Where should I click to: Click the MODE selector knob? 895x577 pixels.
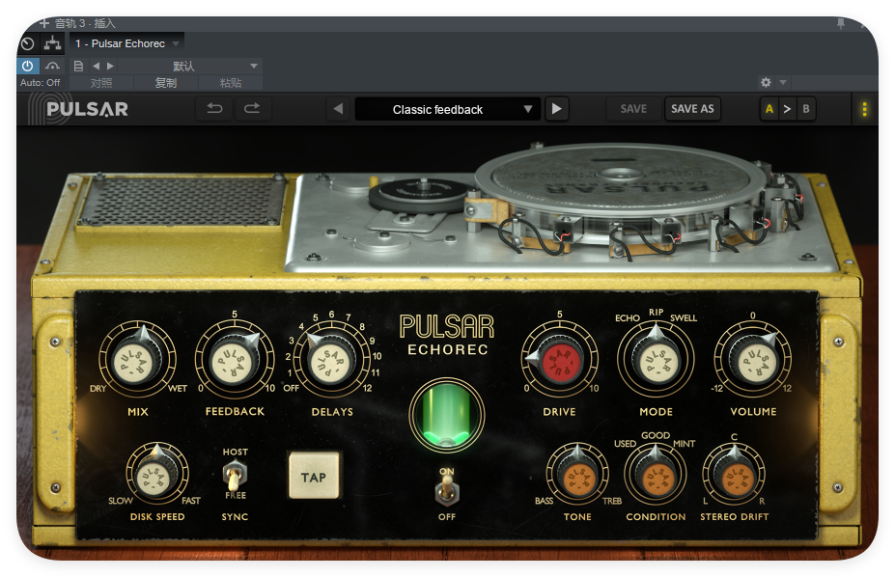click(x=657, y=360)
